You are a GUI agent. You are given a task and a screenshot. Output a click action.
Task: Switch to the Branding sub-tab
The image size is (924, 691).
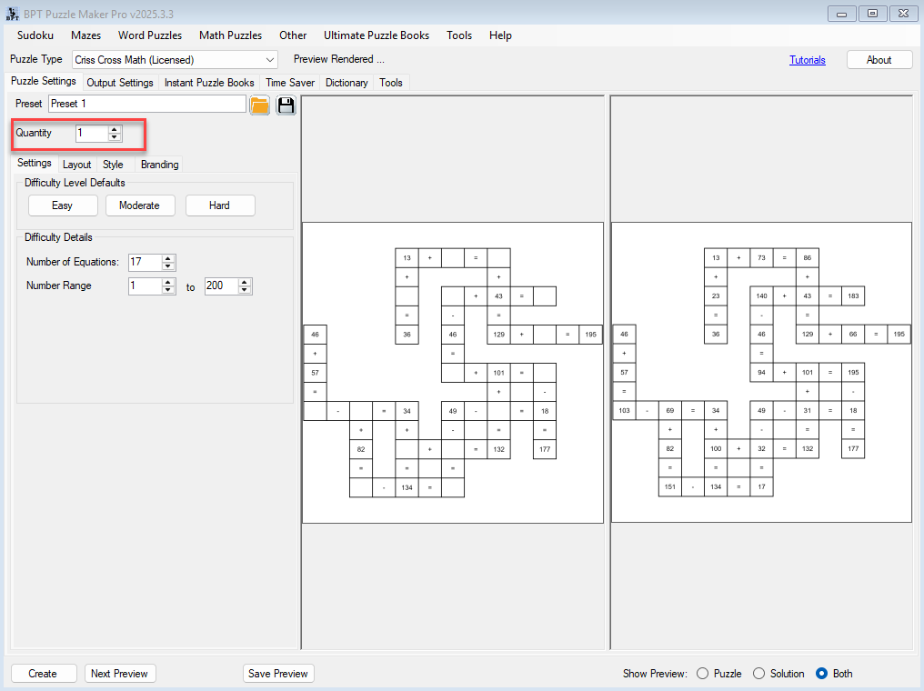coord(159,165)
